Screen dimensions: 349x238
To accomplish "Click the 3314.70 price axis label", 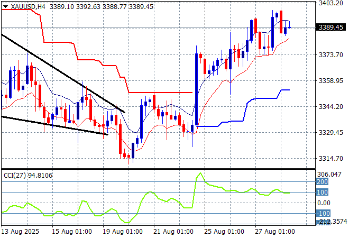I will coord(330,159).
